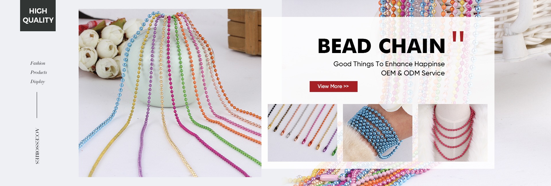551x186 pixels.
Task: Click the HIGH QUALITY dark badge
Action: coord(38,15)
